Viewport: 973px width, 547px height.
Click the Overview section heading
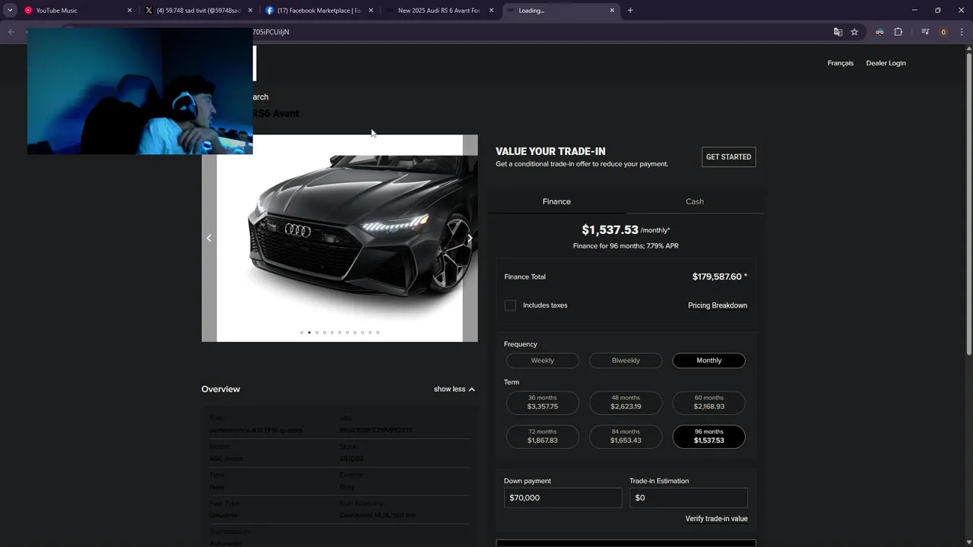220,389
